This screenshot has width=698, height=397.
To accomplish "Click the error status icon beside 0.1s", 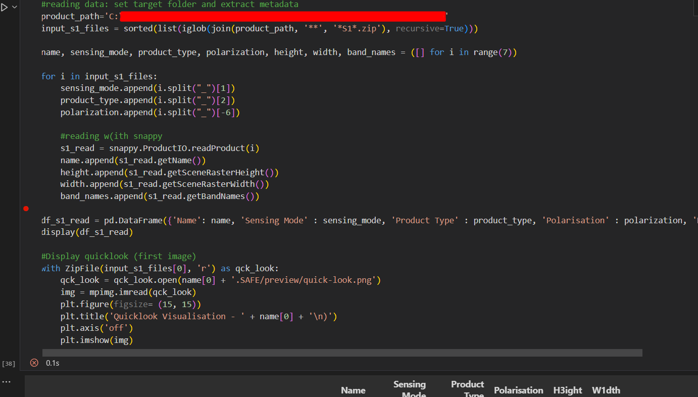I will coord(34,363).
